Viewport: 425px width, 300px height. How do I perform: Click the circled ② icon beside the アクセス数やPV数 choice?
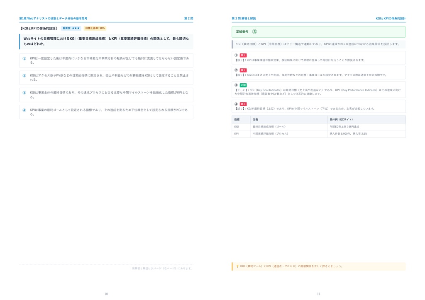[24, 75]
